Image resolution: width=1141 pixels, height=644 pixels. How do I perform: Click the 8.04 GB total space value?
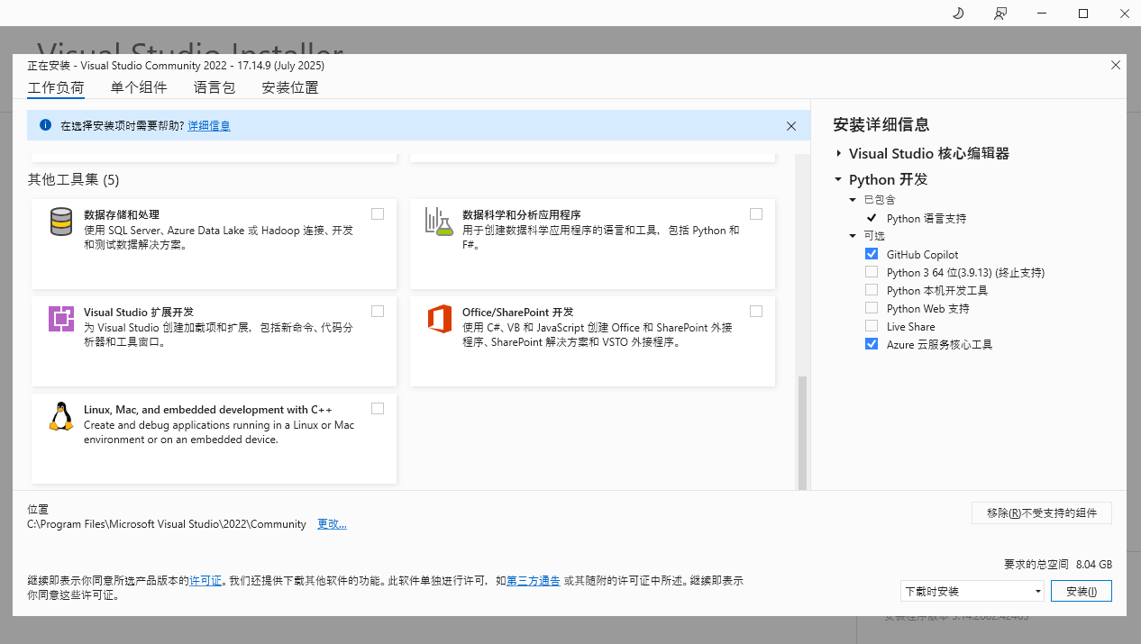pos(1094,564)
